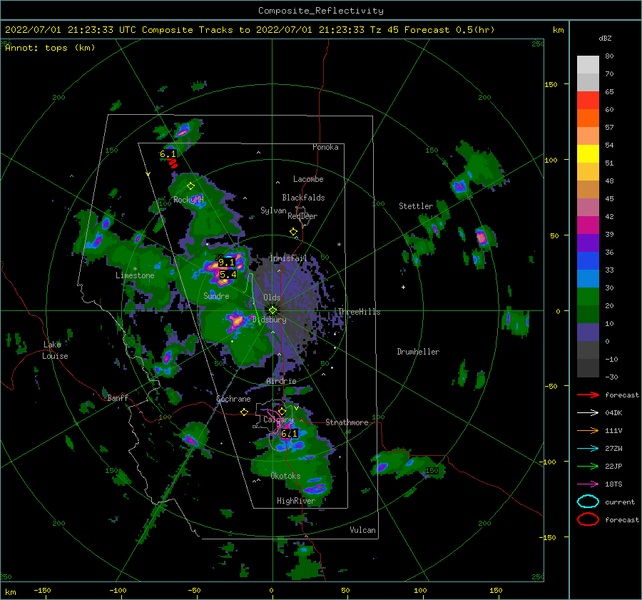Click the Blackfalds city label
Screen dimensions: 642x600
tap(303, 198)
